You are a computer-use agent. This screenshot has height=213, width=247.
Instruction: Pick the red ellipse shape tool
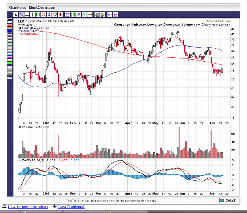coord(43,15)
